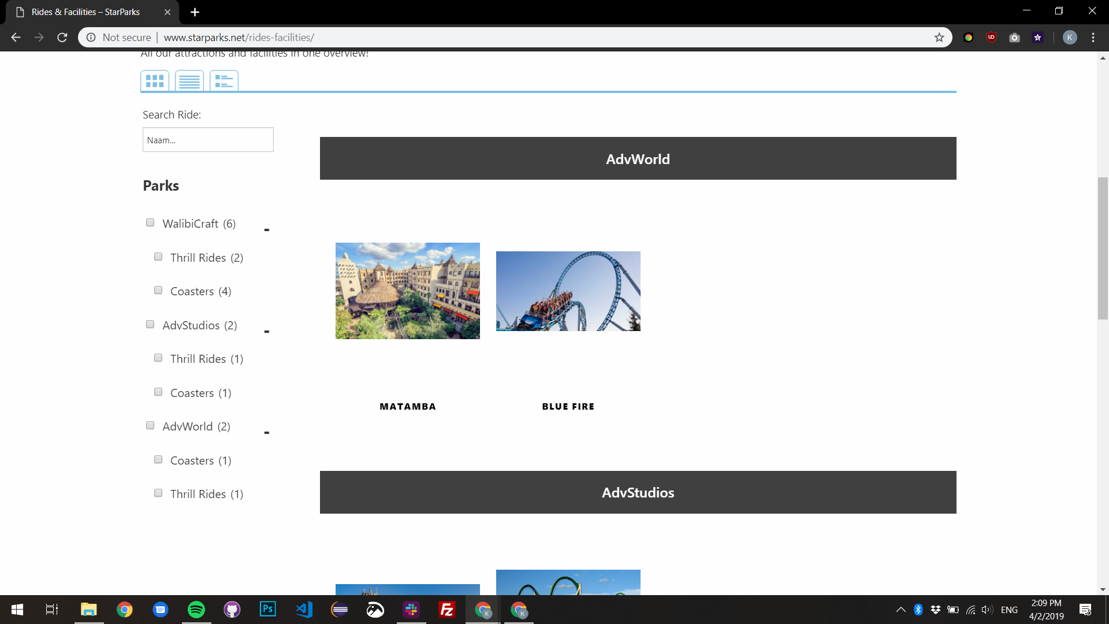The width and height of the screenshot is (1109, 624).
Task: Tick Coasters (4) under WalibiCraft
Action: [x=158, y=290]
